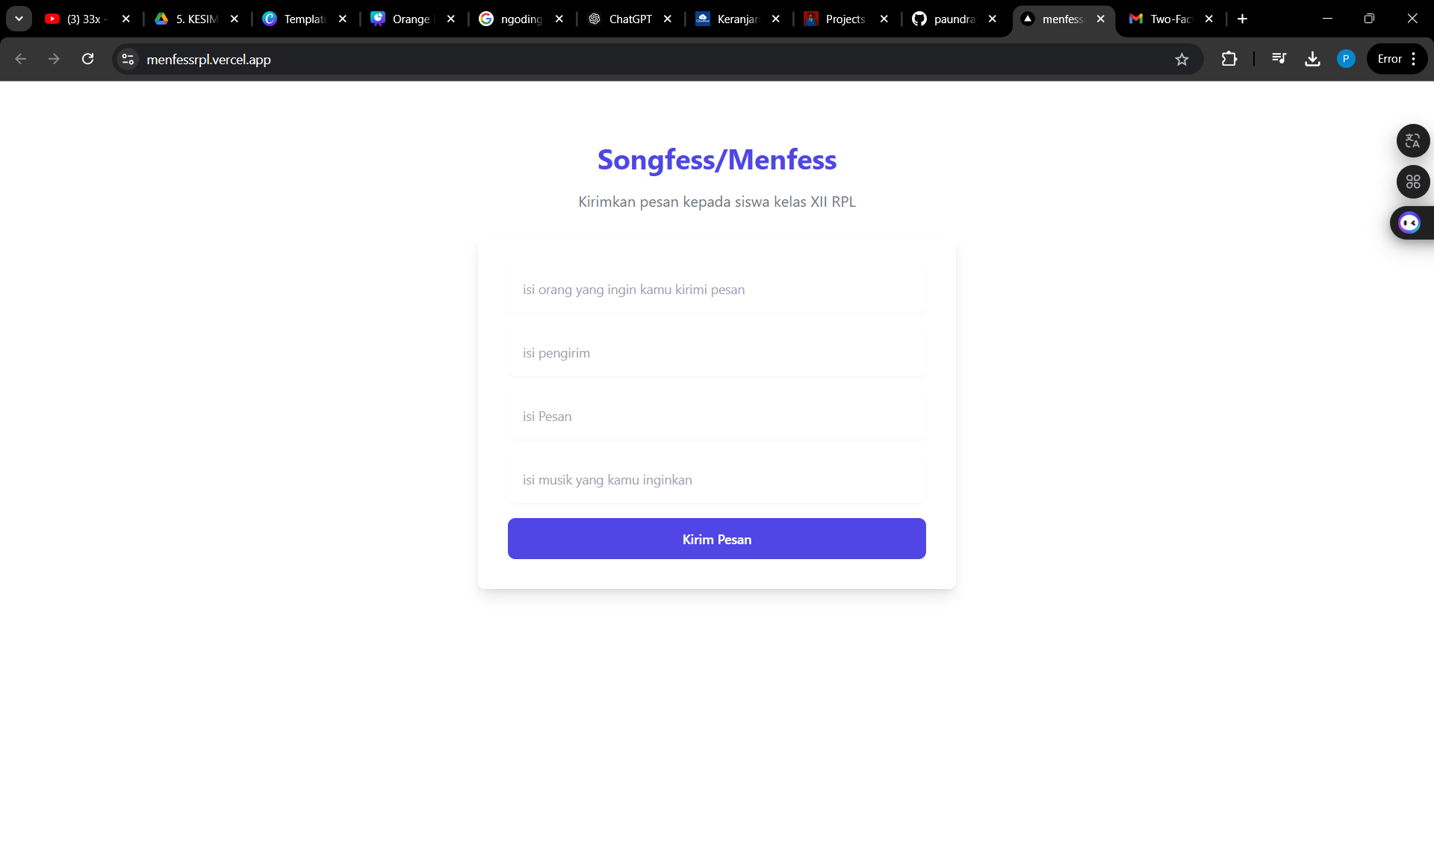Viewport: 1434px width, 851px height.
Task: Open the extensions puzzle icon
Action: [x=1229, y=59]
